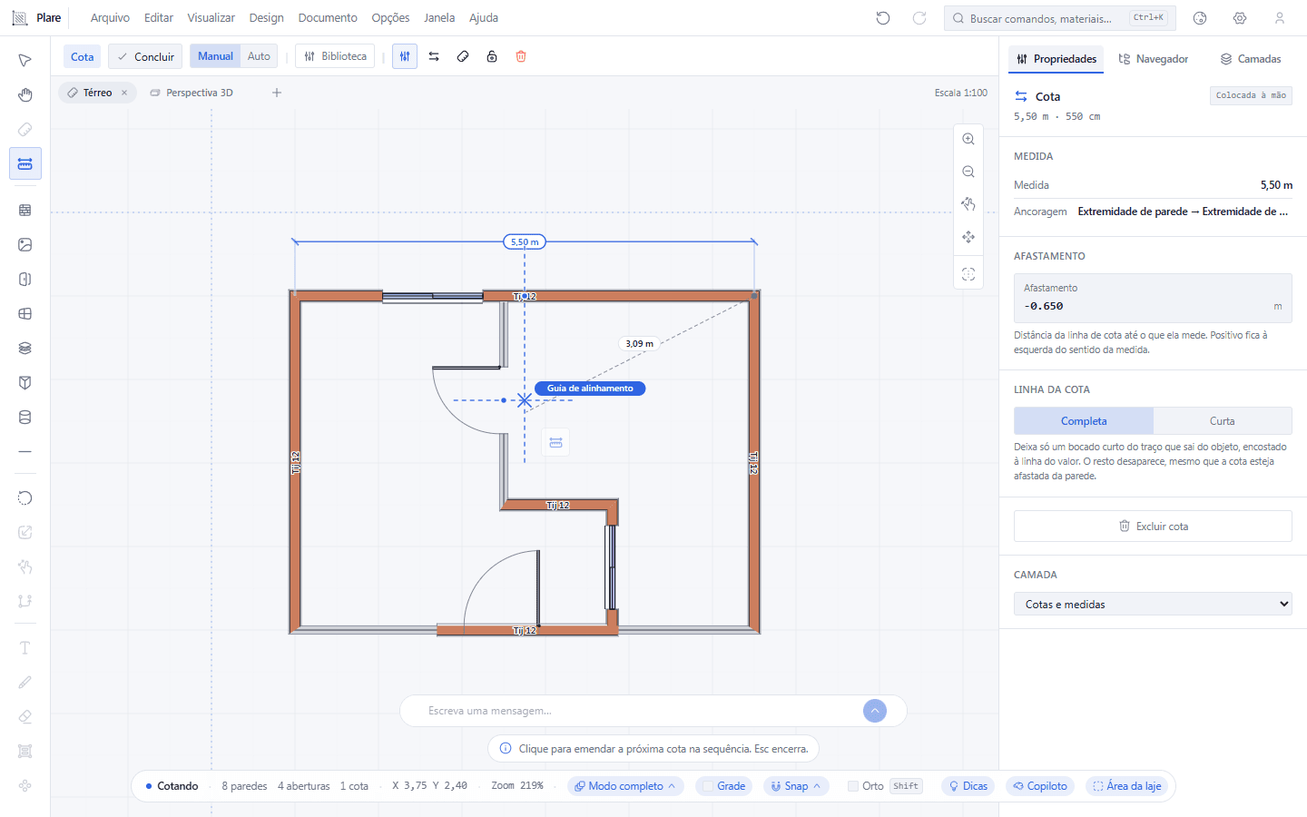Open the Visualizar menu

(211, 18)
